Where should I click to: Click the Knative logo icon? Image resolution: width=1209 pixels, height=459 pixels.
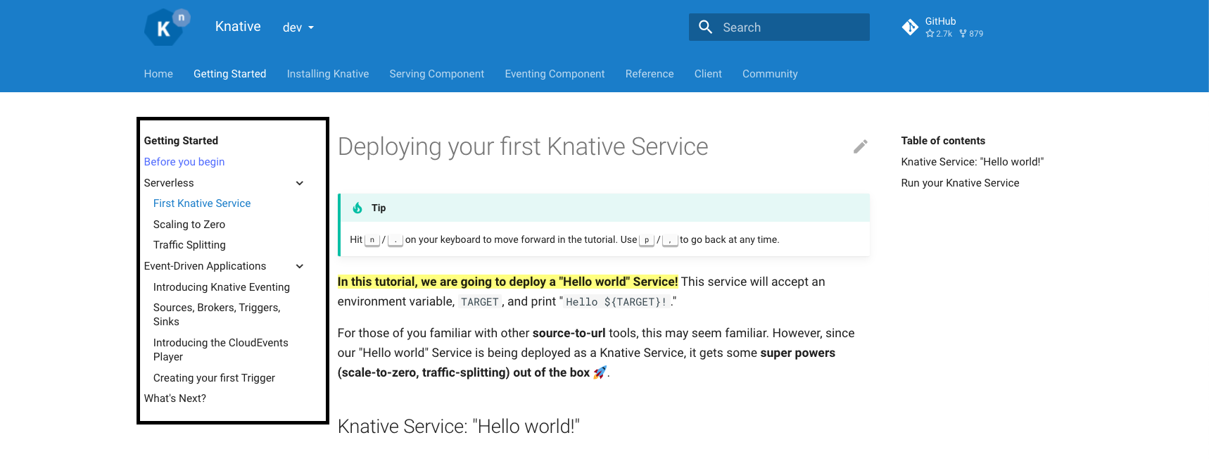pos(167,27)
